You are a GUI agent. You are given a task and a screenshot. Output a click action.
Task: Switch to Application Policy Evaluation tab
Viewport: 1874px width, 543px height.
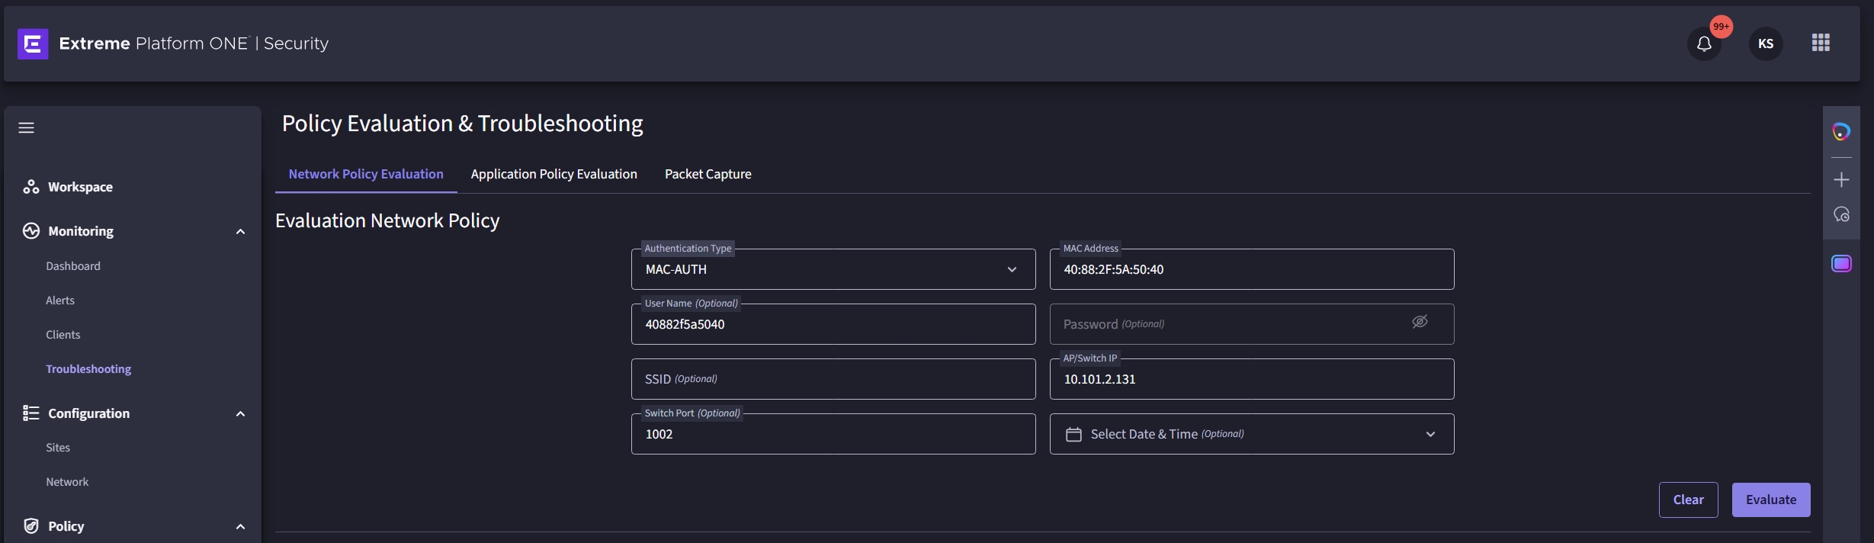(x=554, y=174)
